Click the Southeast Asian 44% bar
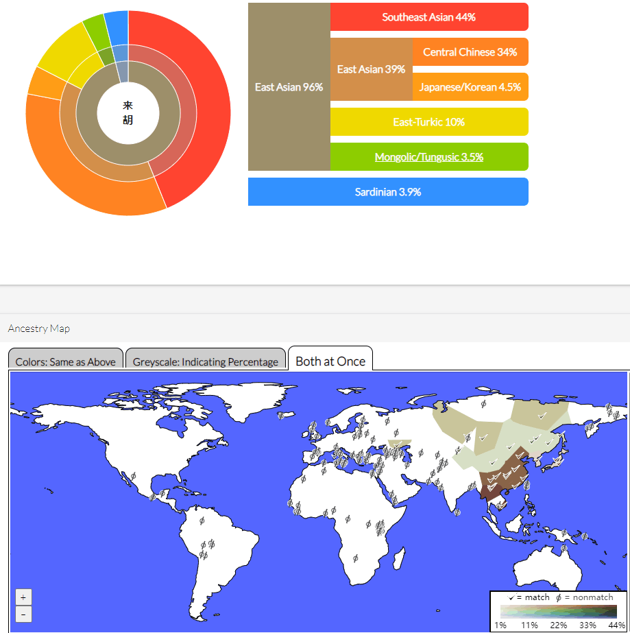The image size is (630, 633). (x=429, y=17)
